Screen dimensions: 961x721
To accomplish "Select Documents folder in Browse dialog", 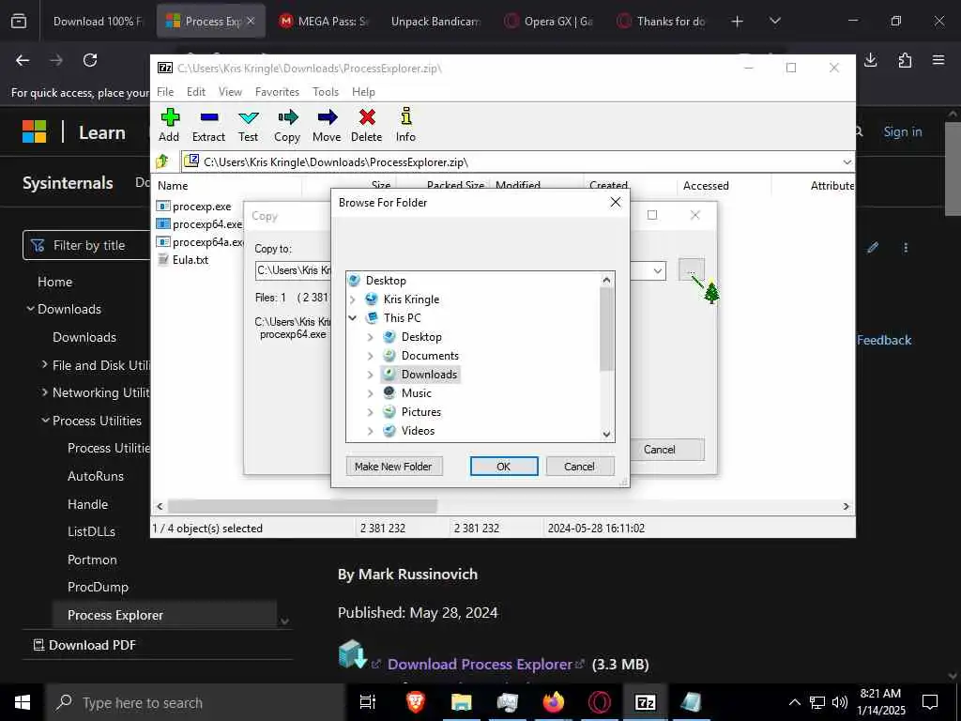I will click(430, 356).
